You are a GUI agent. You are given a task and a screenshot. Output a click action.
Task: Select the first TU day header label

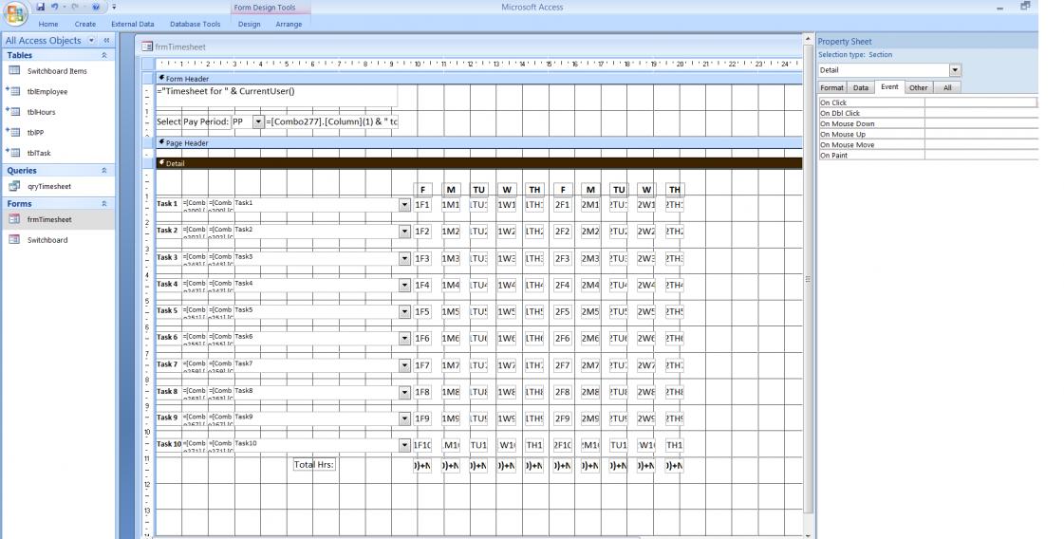point(478,190)
